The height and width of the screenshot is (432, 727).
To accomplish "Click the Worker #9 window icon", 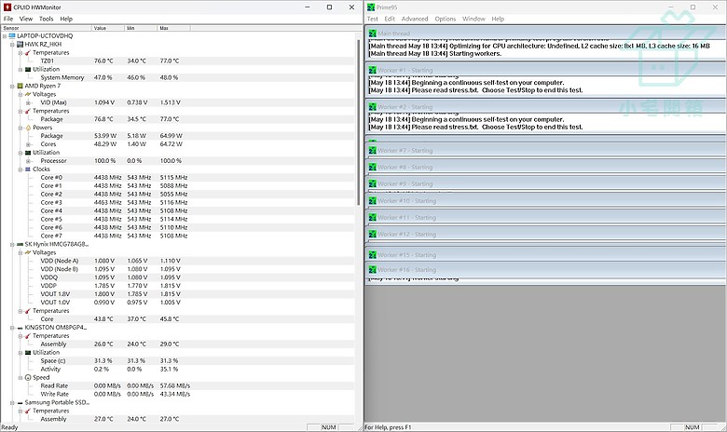I will pyautogui.click(x=372, y=183).
